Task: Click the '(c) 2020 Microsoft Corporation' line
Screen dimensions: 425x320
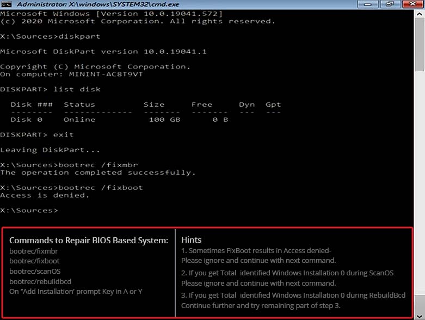Action: click(x=138, y=21)
